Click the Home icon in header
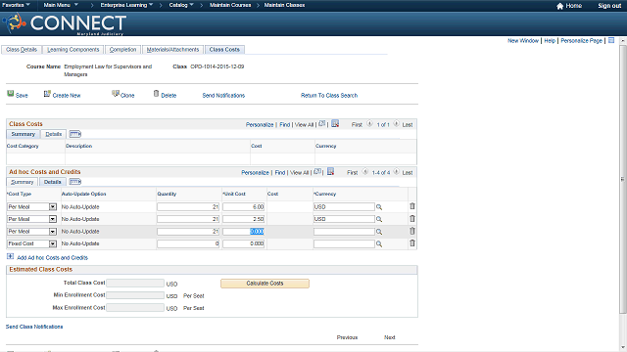Image resolution: width=627 pixels, height=352 pixels. pos(559,6)
